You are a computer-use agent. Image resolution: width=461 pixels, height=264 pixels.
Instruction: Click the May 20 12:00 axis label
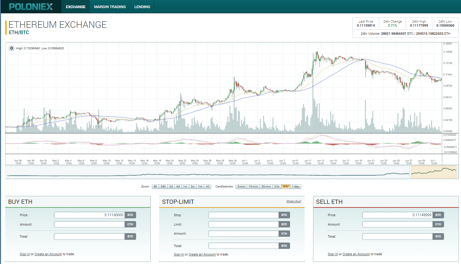tap(170, 162)
